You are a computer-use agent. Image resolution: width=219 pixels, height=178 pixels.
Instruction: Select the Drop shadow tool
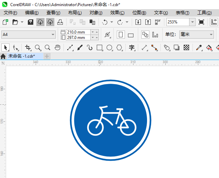click(x=177, y=48)
